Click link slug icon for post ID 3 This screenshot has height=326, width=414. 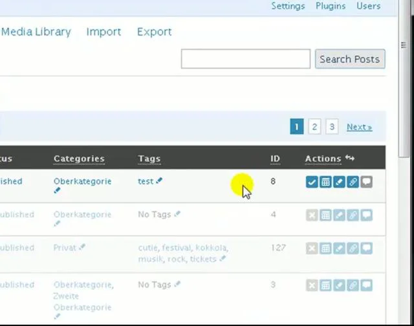(x=353, y=285)
